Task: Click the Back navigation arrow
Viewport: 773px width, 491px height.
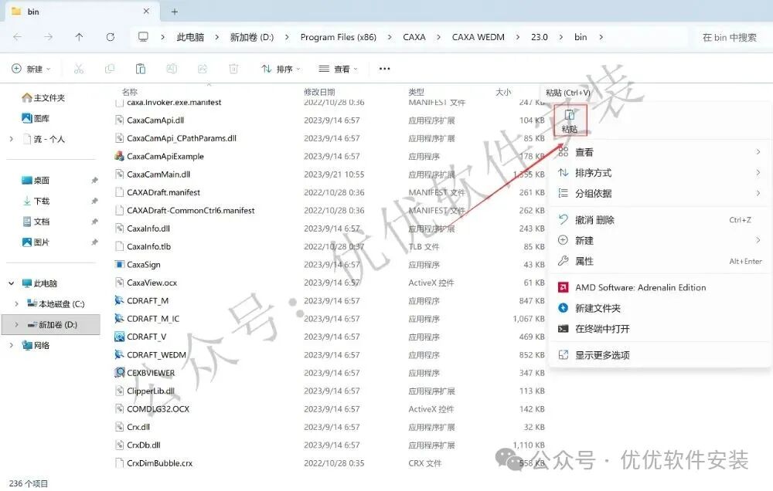Action: [x=17, y=37]
